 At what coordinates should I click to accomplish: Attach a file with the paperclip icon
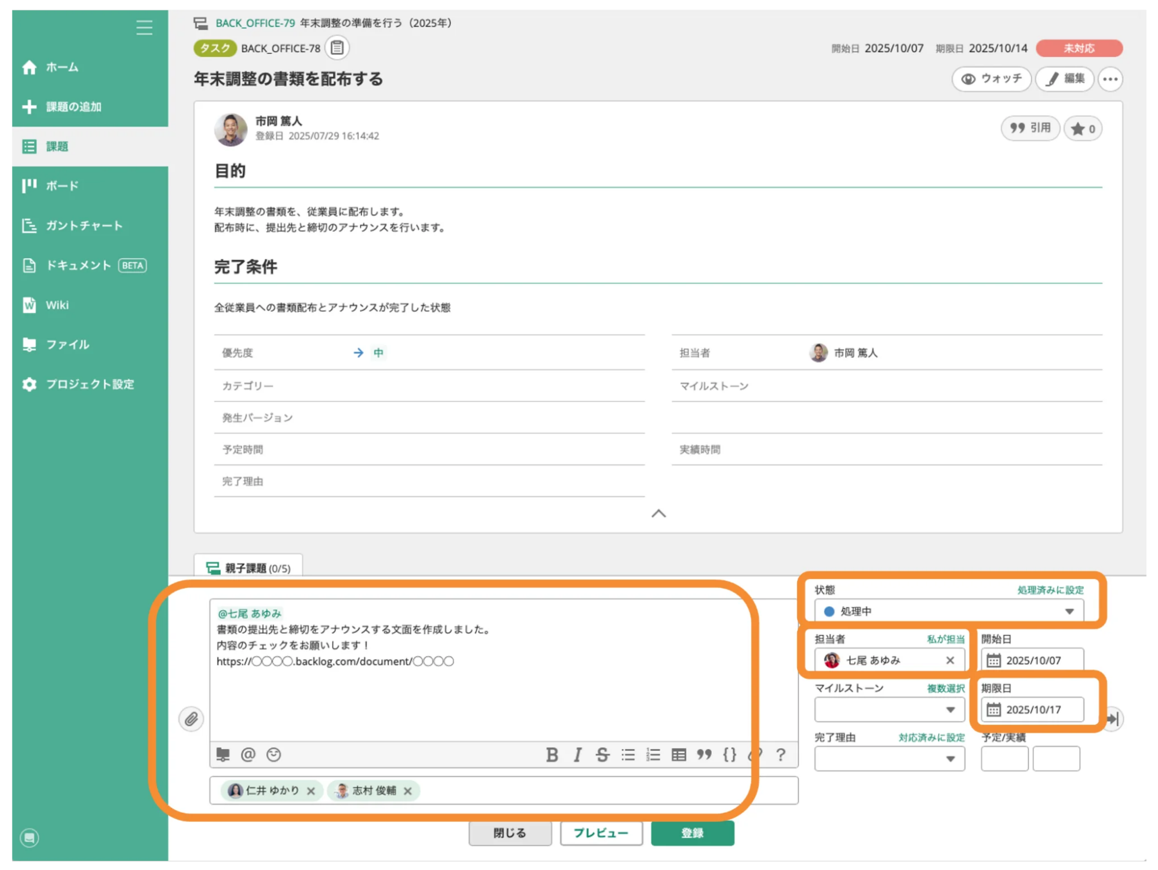(x=191, y=719)
